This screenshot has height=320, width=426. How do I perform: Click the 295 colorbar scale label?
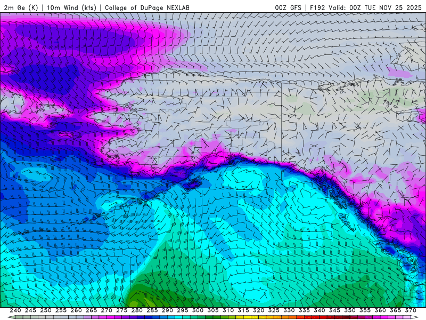pyautogui.click(x=183, y=310)
